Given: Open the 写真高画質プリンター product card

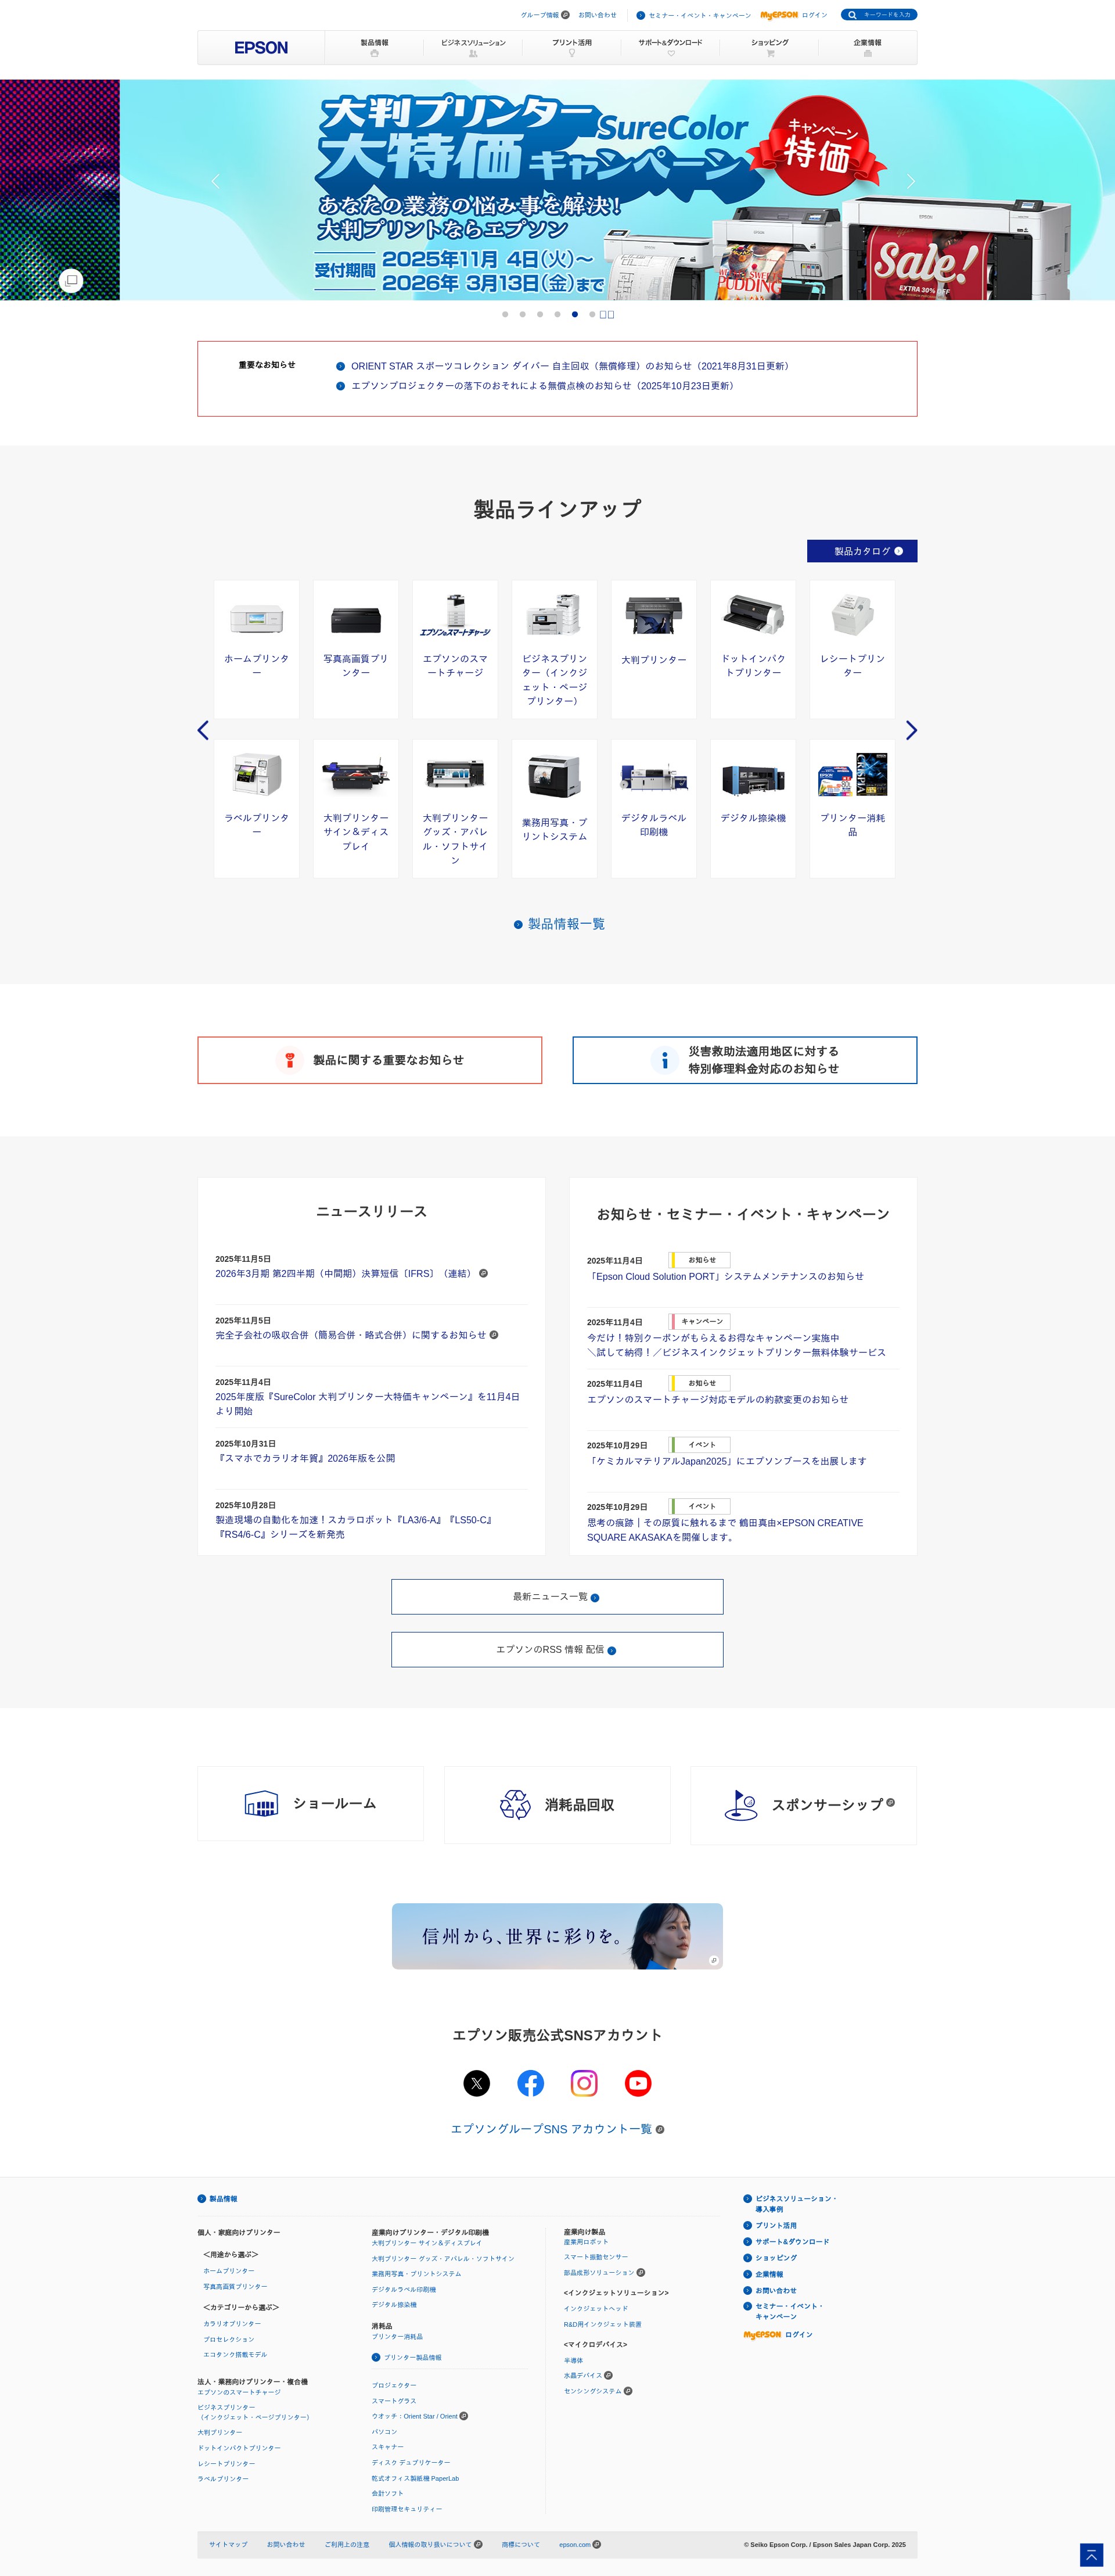Looking at the screenshot, I should pos(355,649).
